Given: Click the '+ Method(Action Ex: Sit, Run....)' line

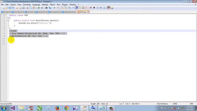Looking at the screenshot, I should [28, 36].
